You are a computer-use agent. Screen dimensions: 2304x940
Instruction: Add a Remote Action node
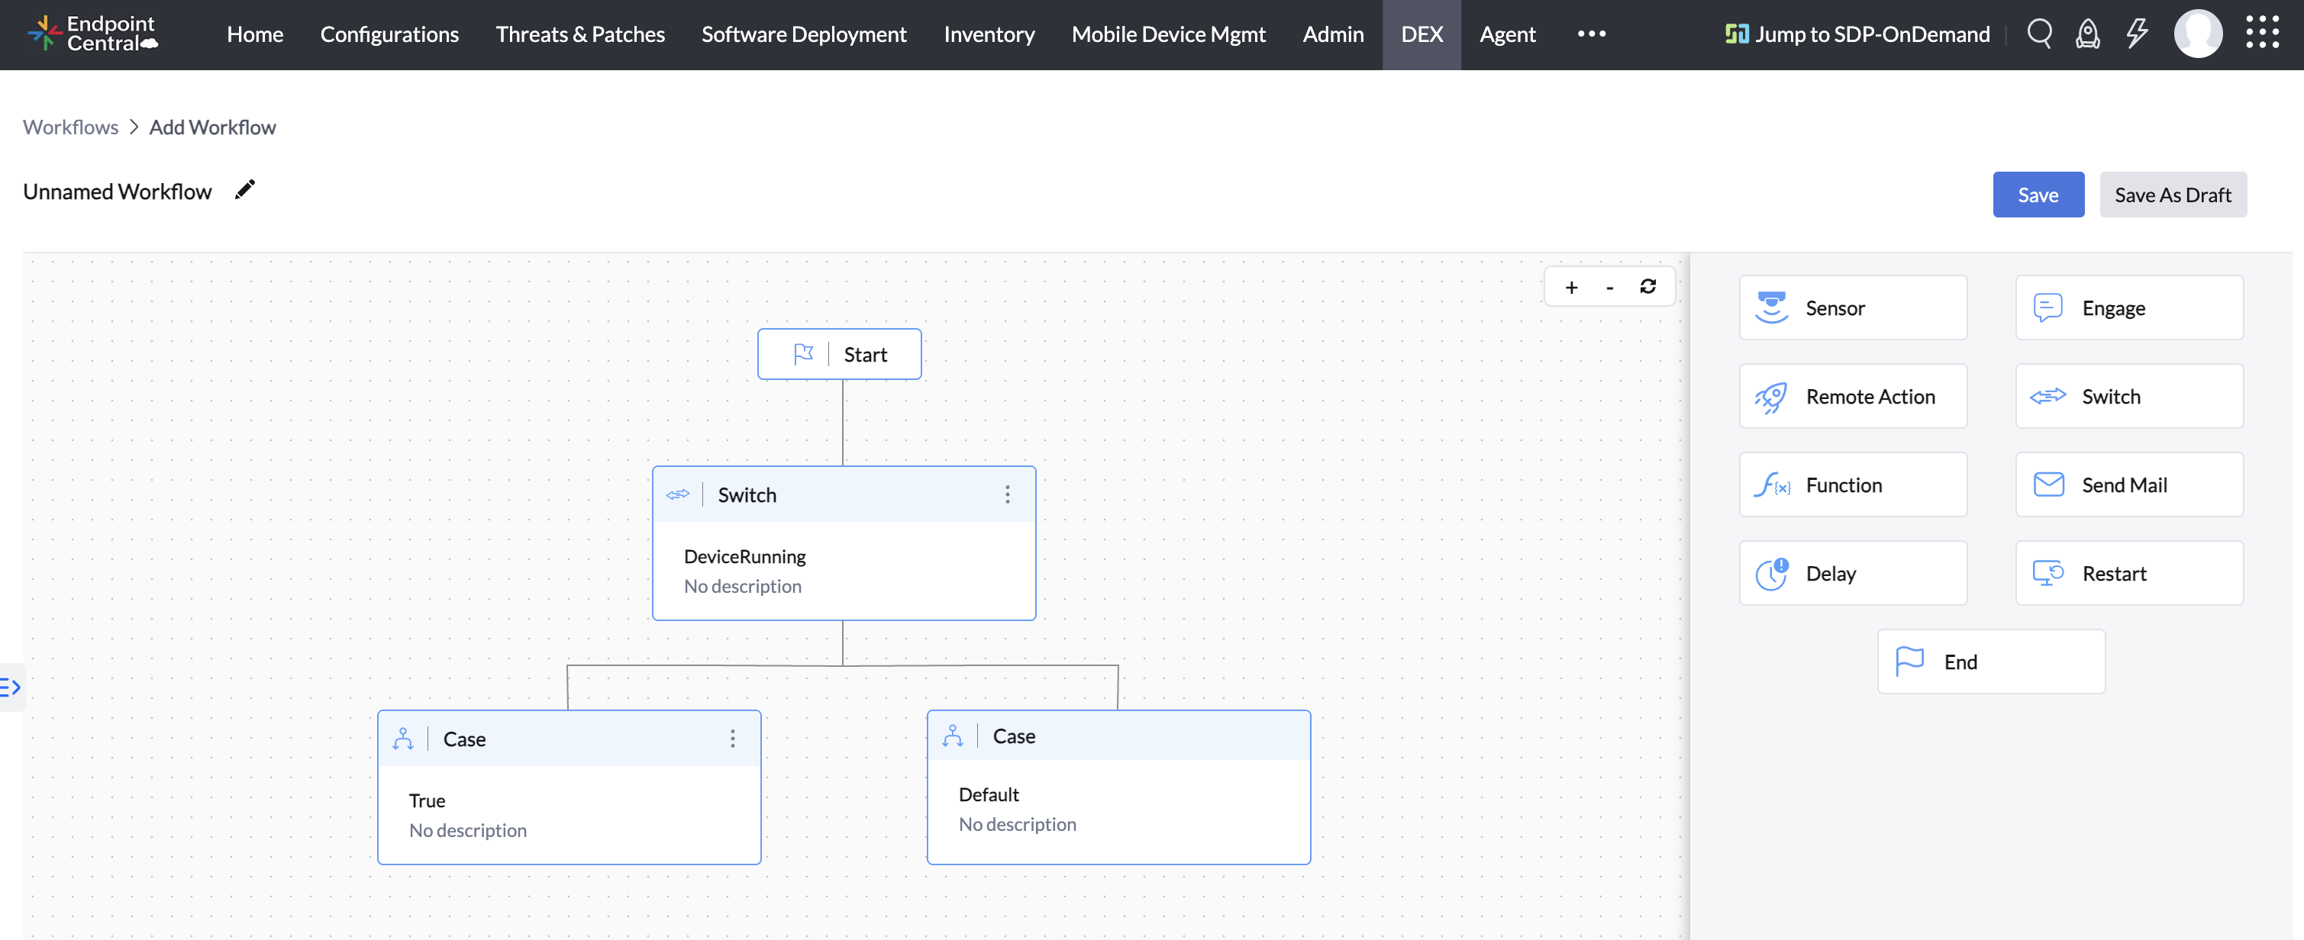click(1852, 396)
